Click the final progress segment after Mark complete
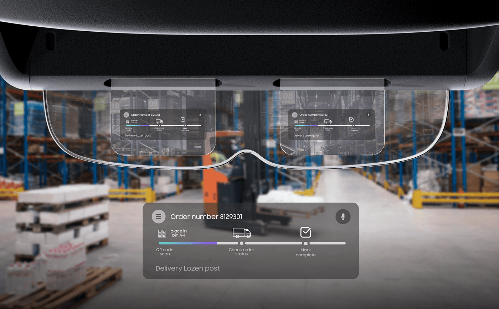The width and height of the screenshot is (499, 309). (x=328, y=243)
